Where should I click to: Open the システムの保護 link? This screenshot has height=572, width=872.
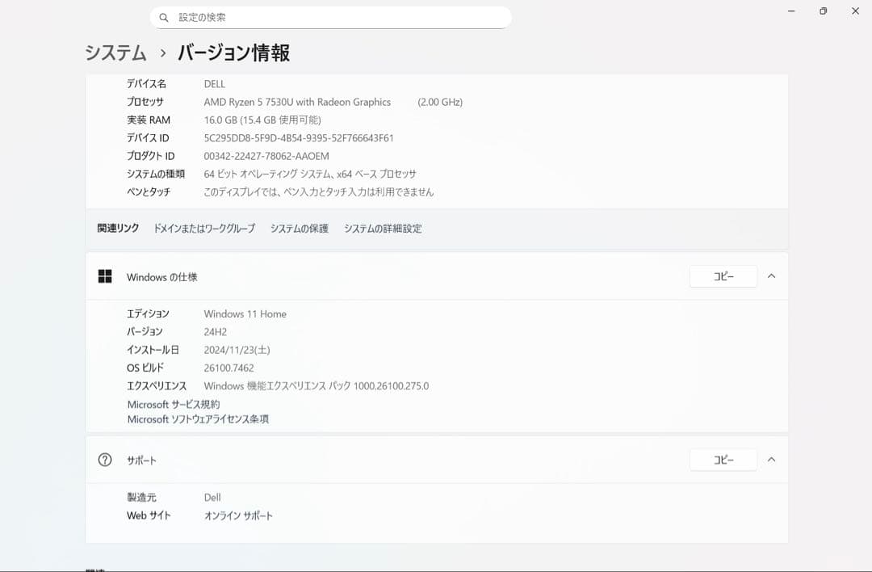(x=299, y=229)
